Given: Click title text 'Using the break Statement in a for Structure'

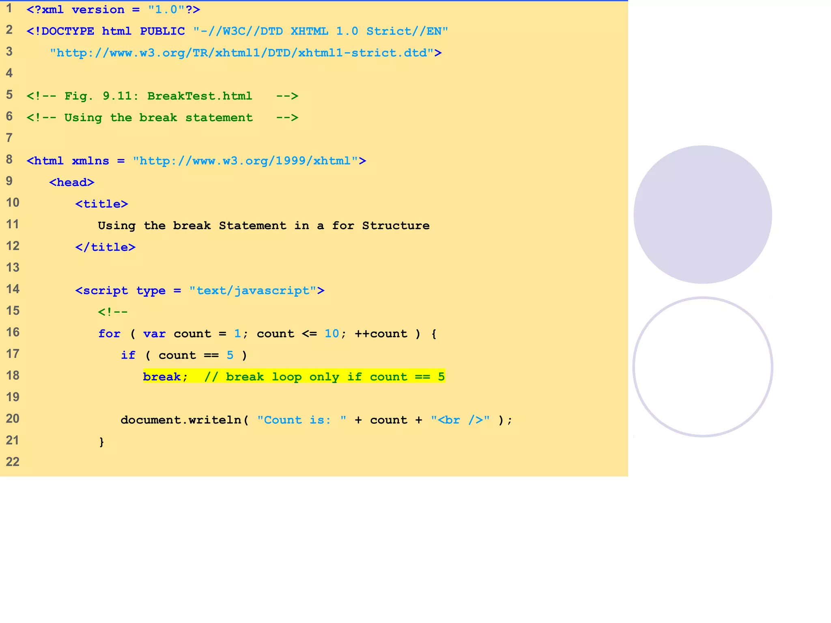Looking at the screenshot, I should click(264, 226).
